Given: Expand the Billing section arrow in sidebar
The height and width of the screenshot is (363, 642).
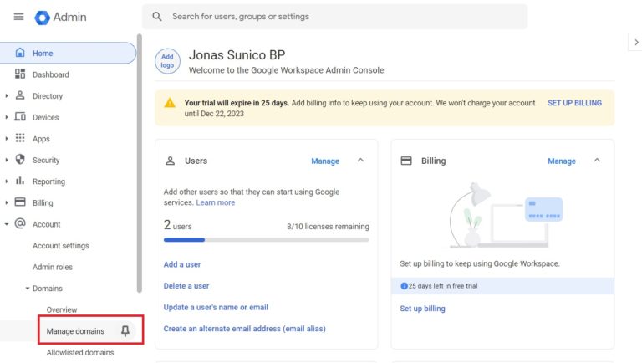Looking at the screenshot, I should point(6,202).
